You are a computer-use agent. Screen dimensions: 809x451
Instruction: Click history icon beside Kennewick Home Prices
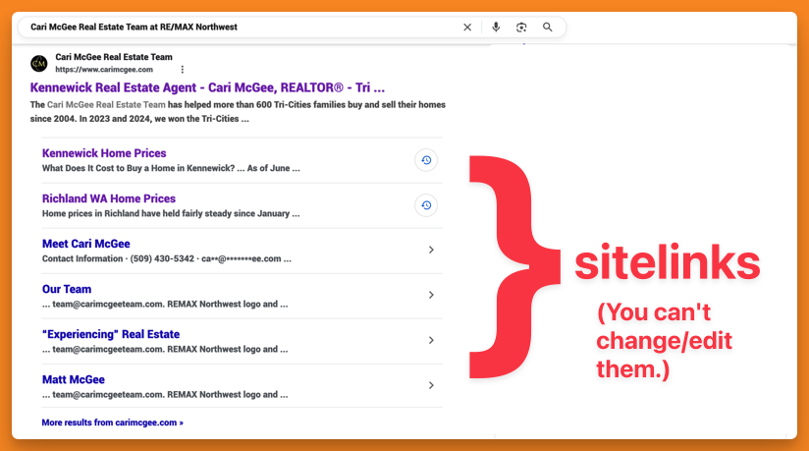click(x=426, y=160)
